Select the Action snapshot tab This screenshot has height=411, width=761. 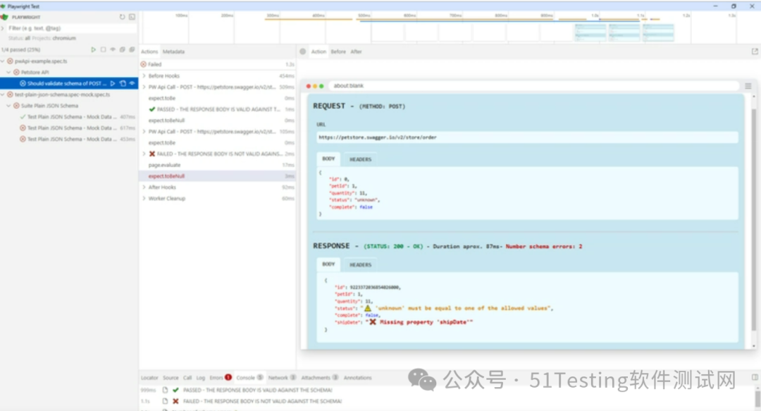318,51
